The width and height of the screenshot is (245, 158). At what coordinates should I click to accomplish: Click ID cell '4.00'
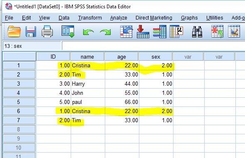(x=54, y=93)
